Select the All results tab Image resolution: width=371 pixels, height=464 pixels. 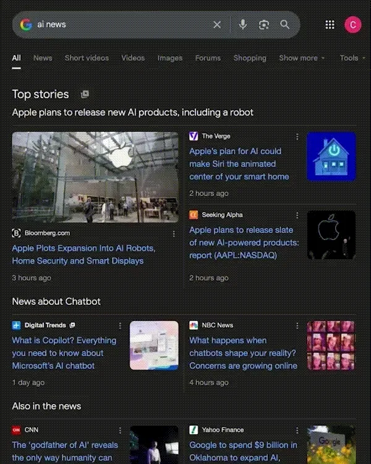point(16,58)
